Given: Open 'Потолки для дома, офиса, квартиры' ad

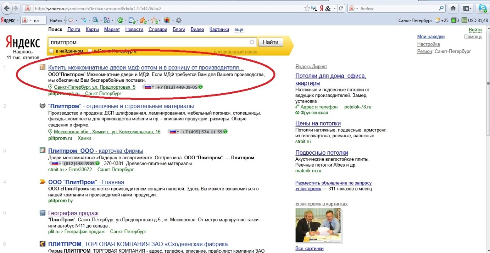Looking at the screenshot, I should pos(331,79).
